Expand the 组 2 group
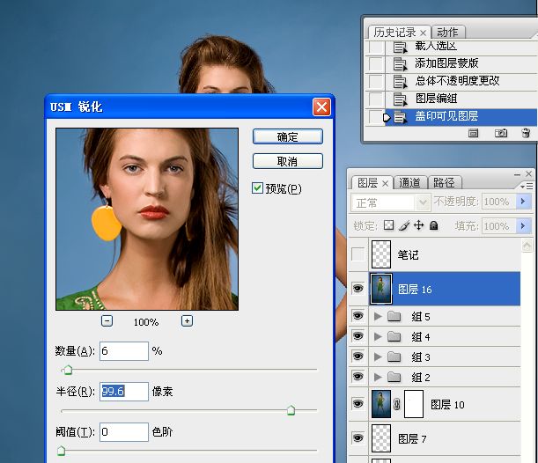Screen dimensions: 538x463 point(378,377)
